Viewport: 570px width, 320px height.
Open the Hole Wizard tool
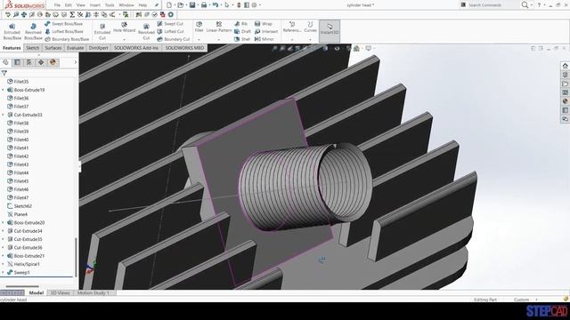point(124,27)
